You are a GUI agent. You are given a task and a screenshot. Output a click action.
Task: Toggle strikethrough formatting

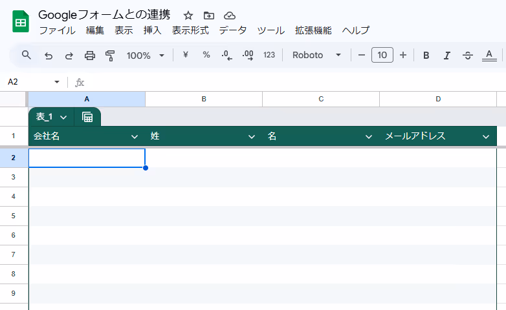pyautogui.click(x=468, y=56)
